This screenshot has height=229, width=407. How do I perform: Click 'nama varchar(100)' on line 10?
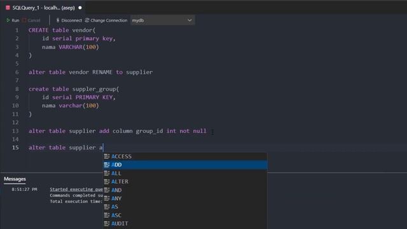pyautogui.click(x=71, y=106)
